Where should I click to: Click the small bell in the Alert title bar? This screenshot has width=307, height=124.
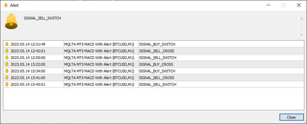coord(6,5)
